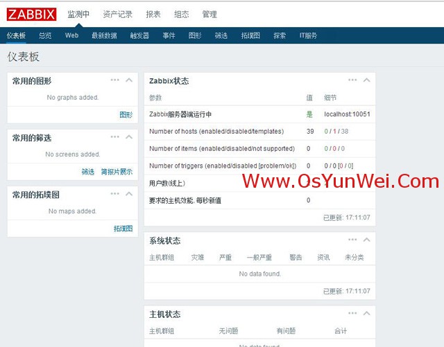This screenshot has height=347, width=444.
Task: Open the 触发器 submenu tab
Action: click(x=139, y=35)
